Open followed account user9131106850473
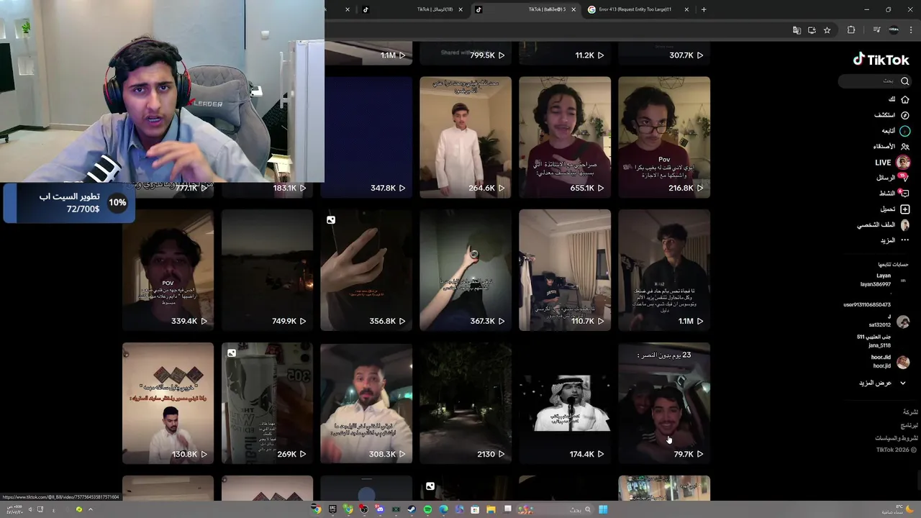 pos(867,304)
